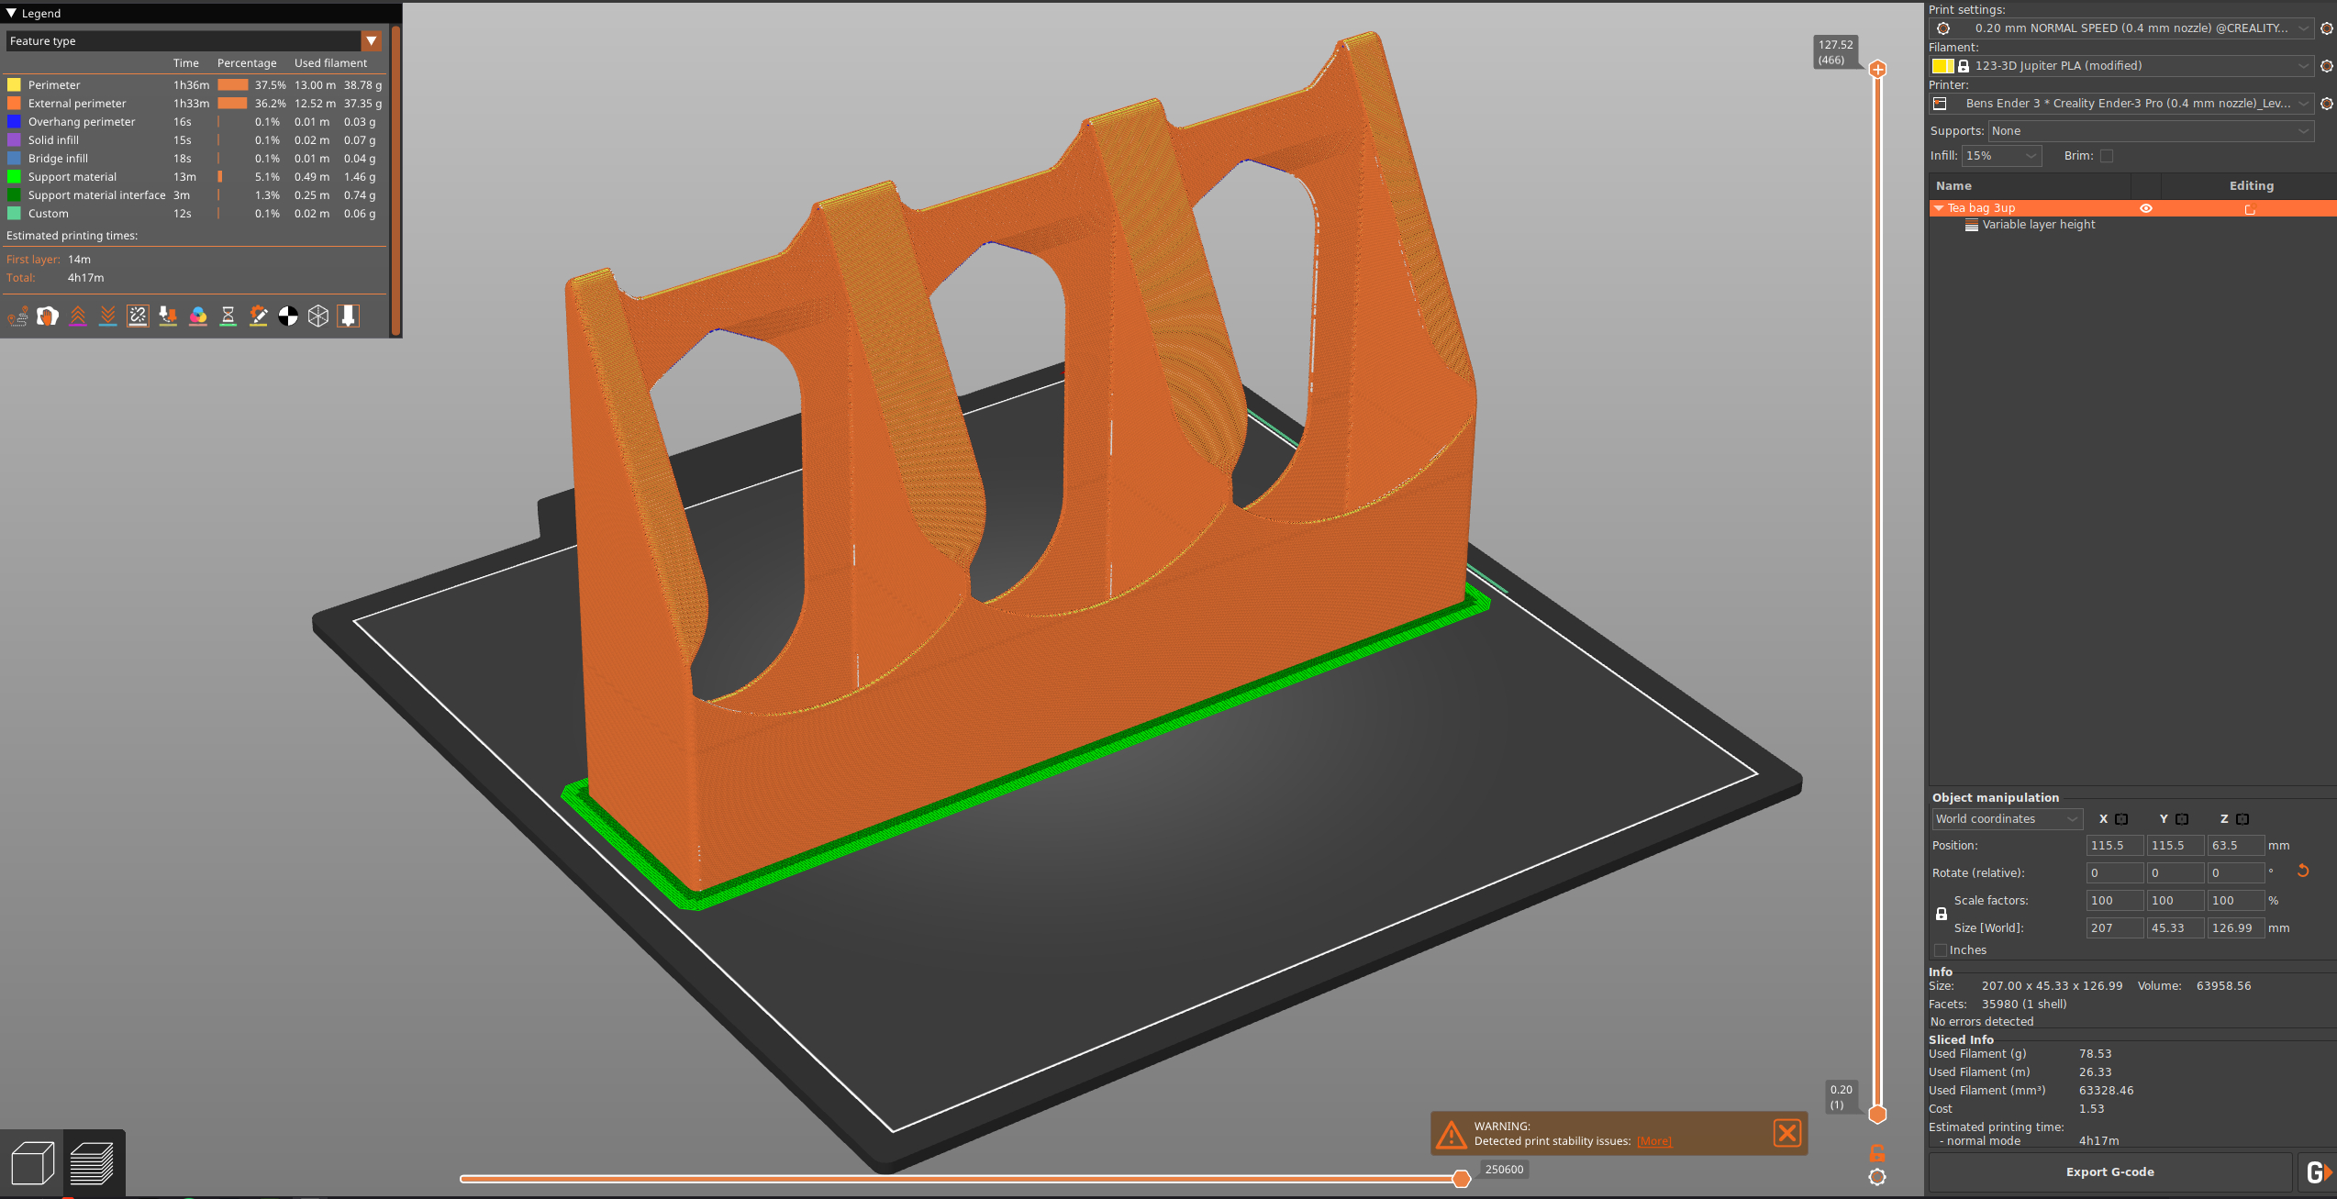
Task: Toggle wipe moves hand icon in legend
Action: (48, 316)
